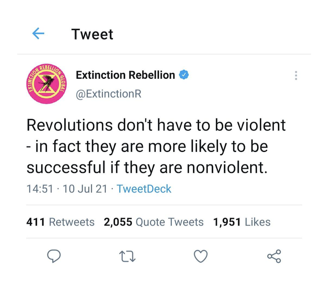Screen dimensions: 328x298
Task: Share the tweet via the share icon
Action: click(x=274, y=256)
